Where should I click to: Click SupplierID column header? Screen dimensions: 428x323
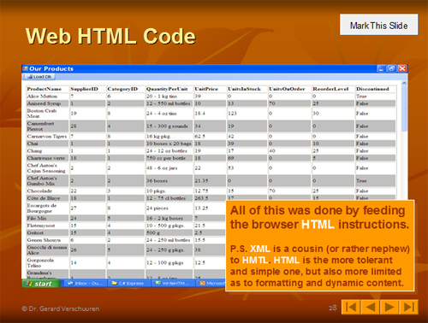click(x=87, y=89)
